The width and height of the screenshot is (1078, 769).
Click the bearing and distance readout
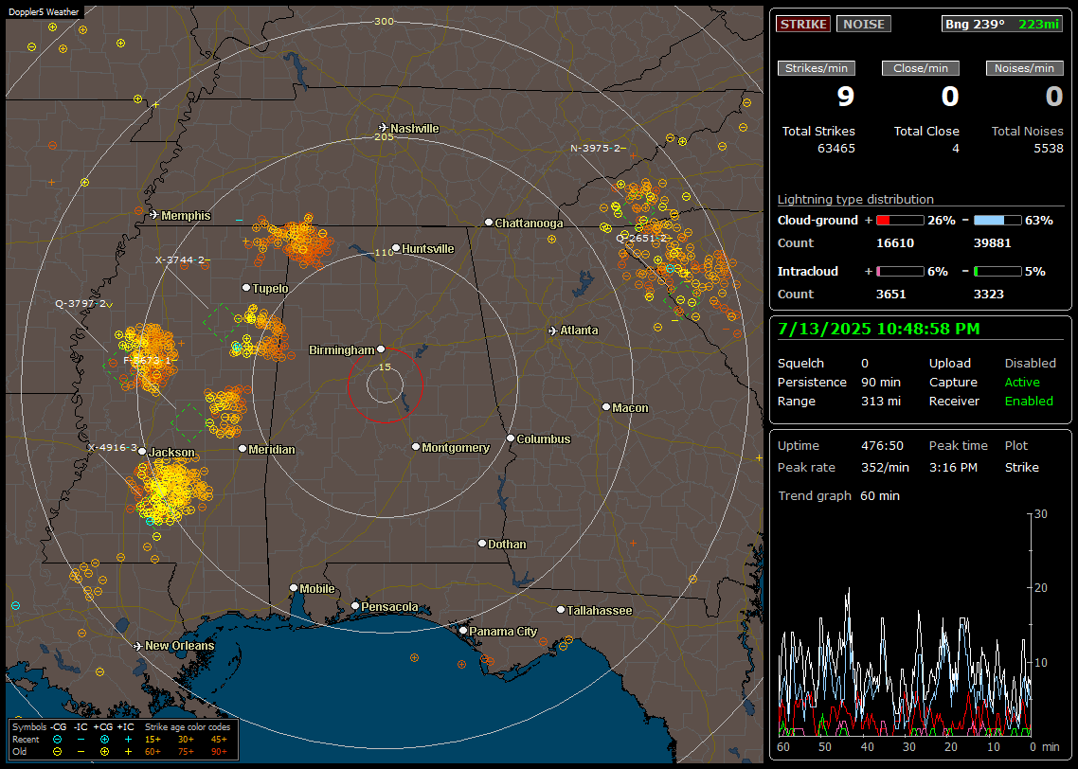tap(1001, 24)
